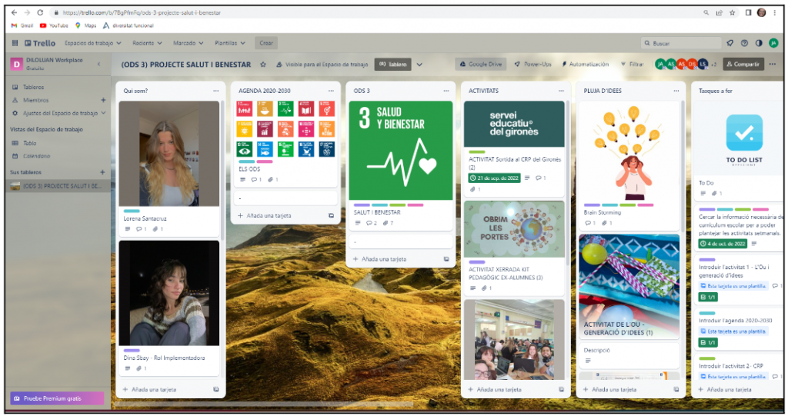788x416 pixels.
Task: Click plus icon next to Miembros
Action: (103, 100)
